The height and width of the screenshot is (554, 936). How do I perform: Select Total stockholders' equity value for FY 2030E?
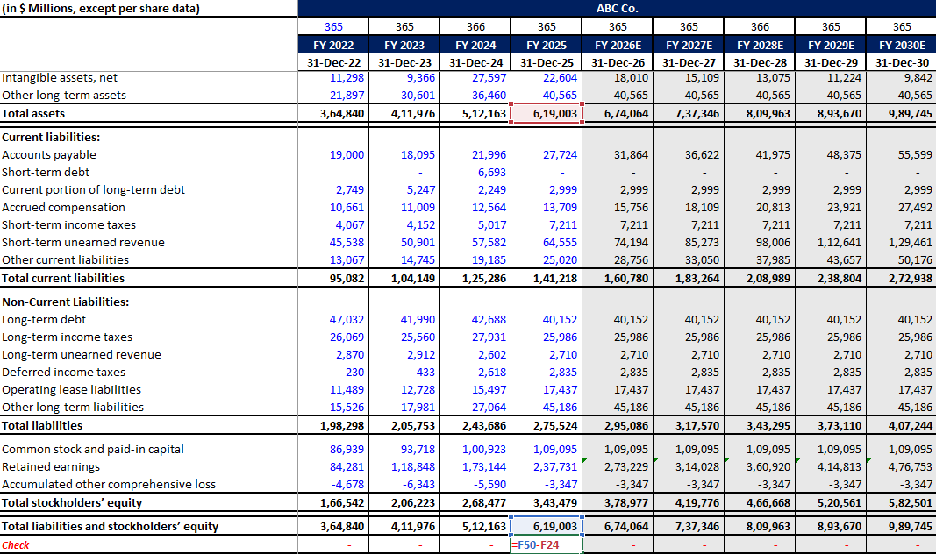(901, 502)
